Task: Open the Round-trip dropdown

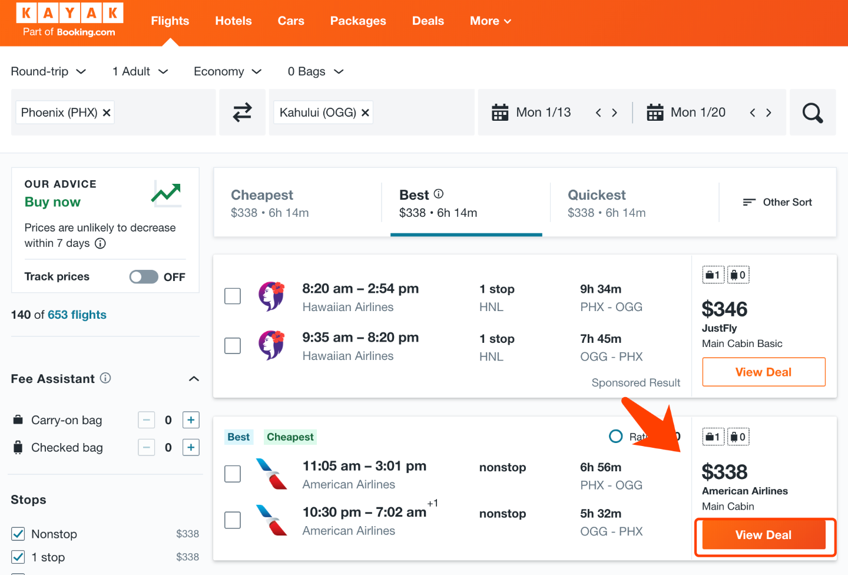Action: (x=49, y=71)
